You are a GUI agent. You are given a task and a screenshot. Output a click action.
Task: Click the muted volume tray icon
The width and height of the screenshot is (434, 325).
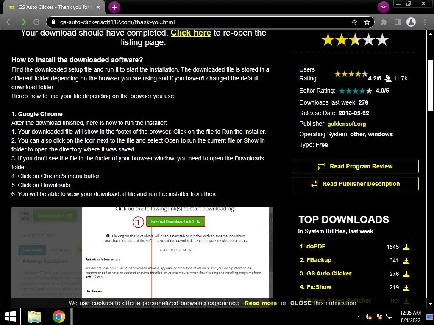(x=368, y=317)
